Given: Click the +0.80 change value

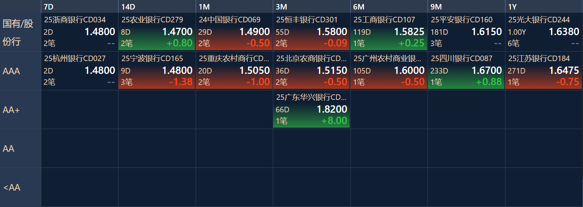Looking at the screenshot, I should point(180,43).
